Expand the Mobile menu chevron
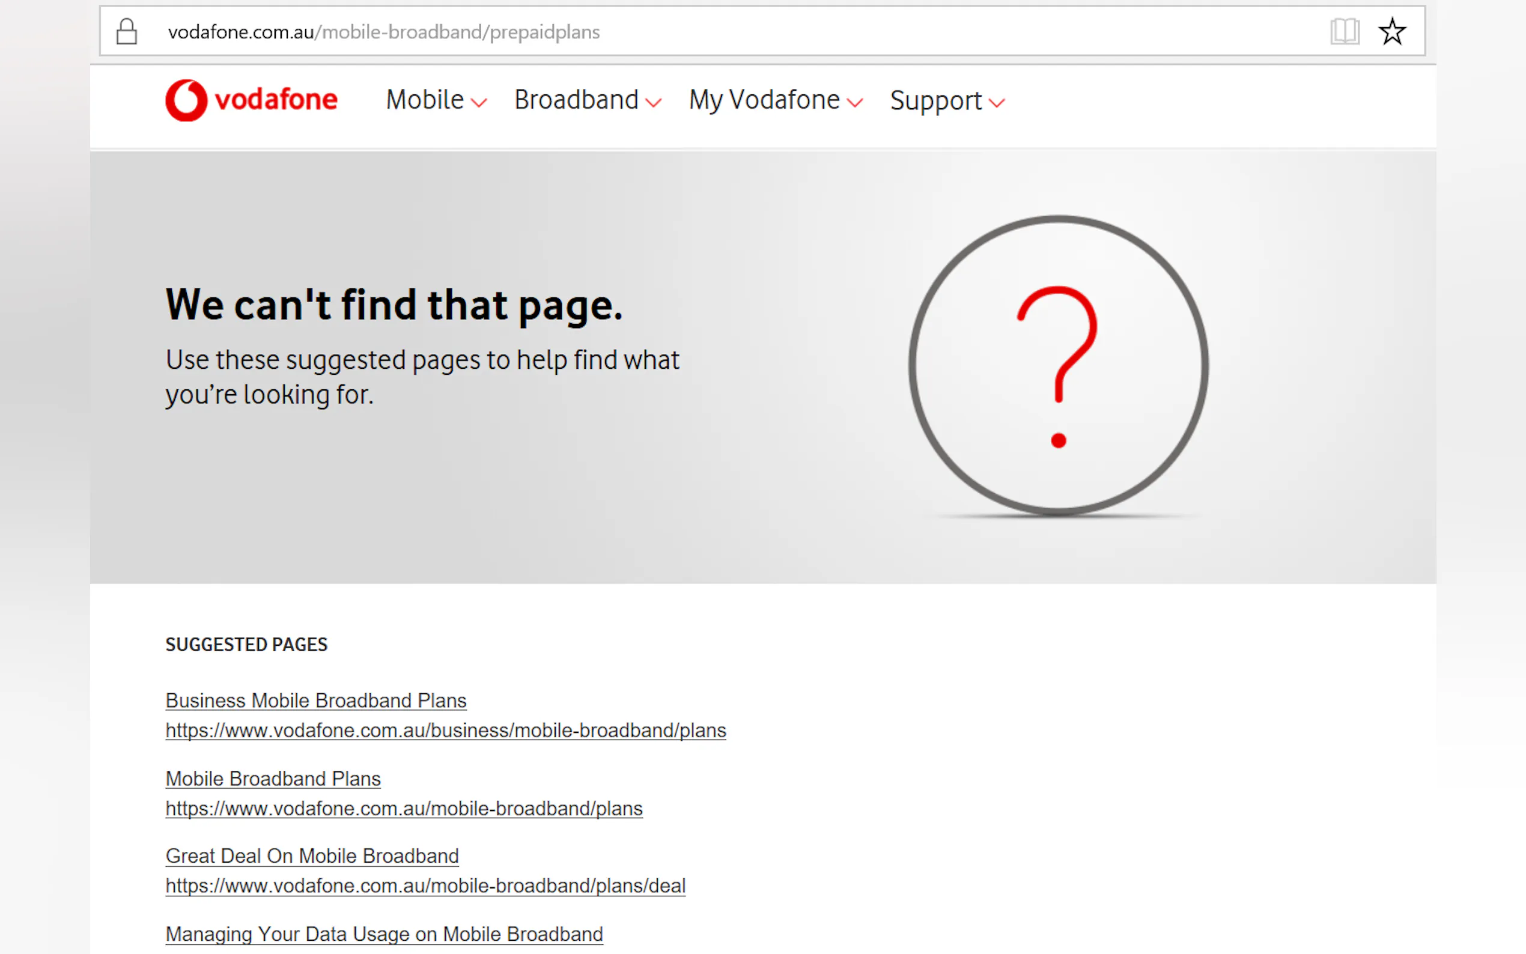1526x954 pixels. click(479, 103)
